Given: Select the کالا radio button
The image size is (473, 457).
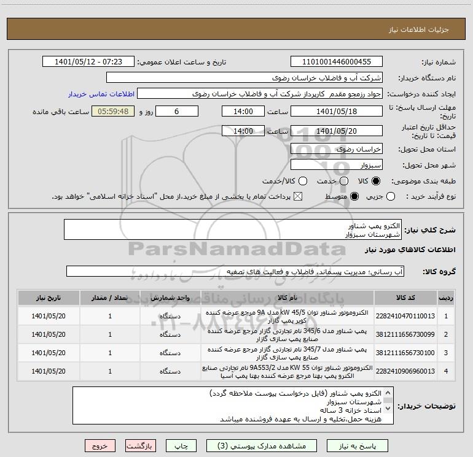Looking at the screenshot, I should point(376,181).
